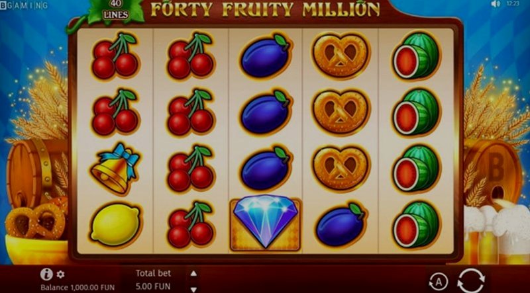This screenshot has height=293, width=530.
Task: Click the BGaming logo
Action: (24, 5)
